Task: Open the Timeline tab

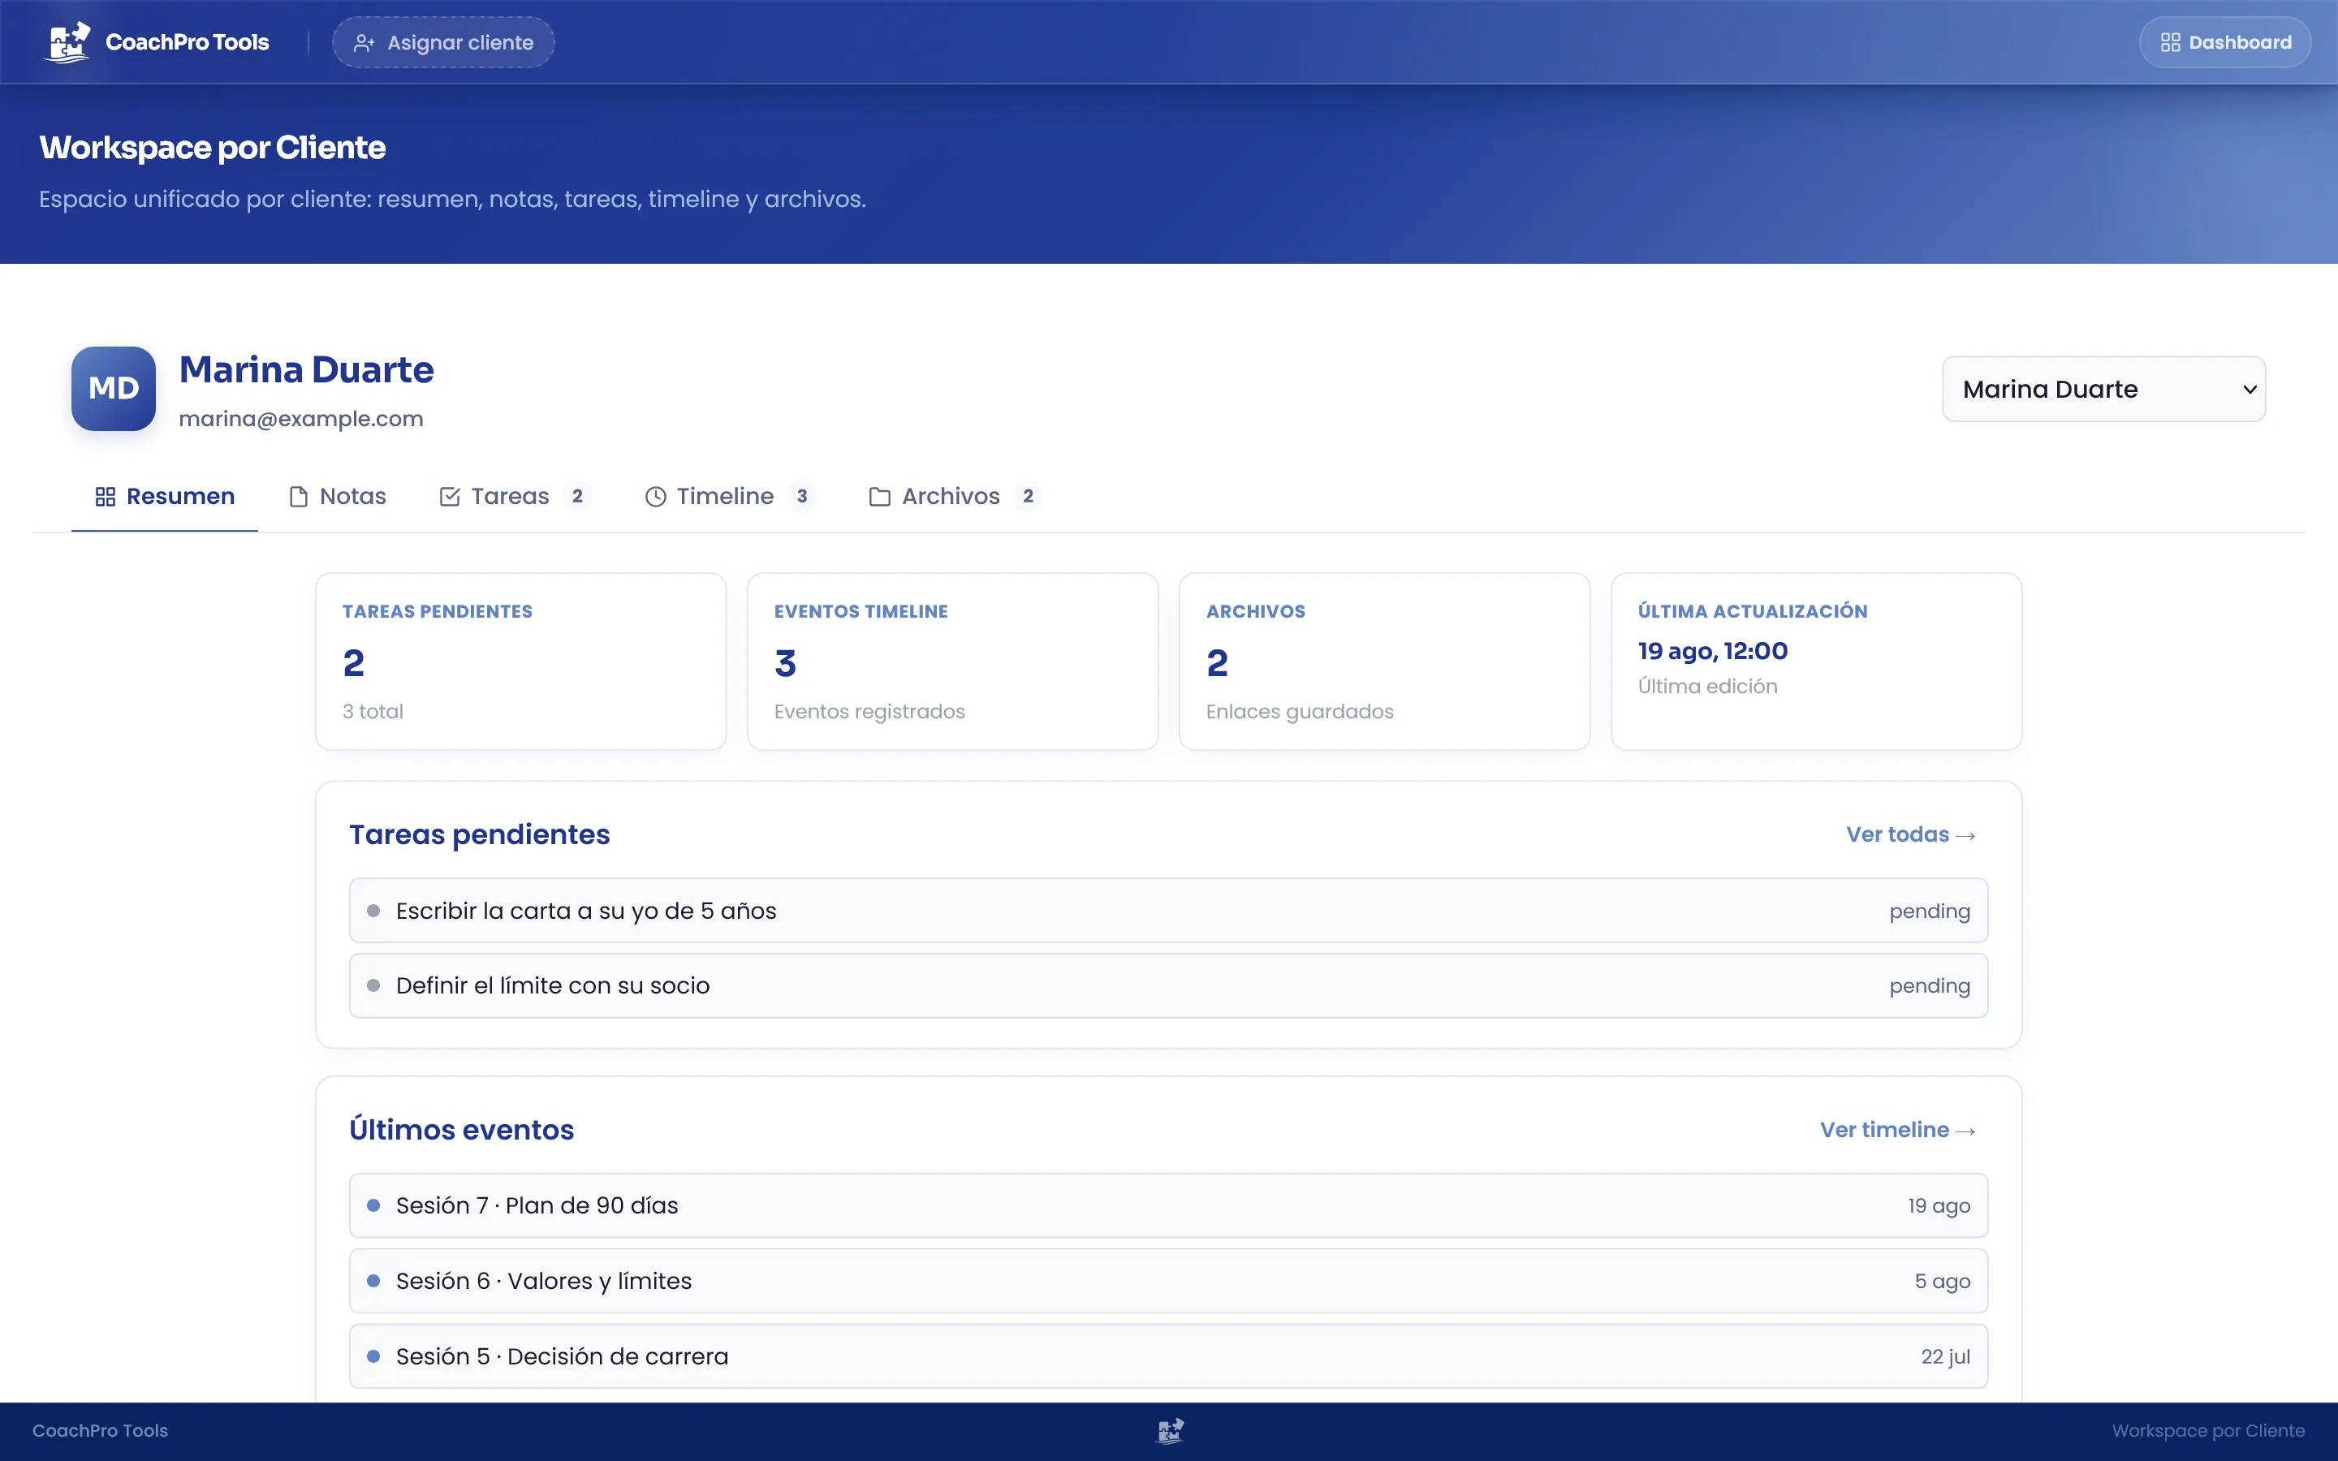Action: click(x=731, y=497)
